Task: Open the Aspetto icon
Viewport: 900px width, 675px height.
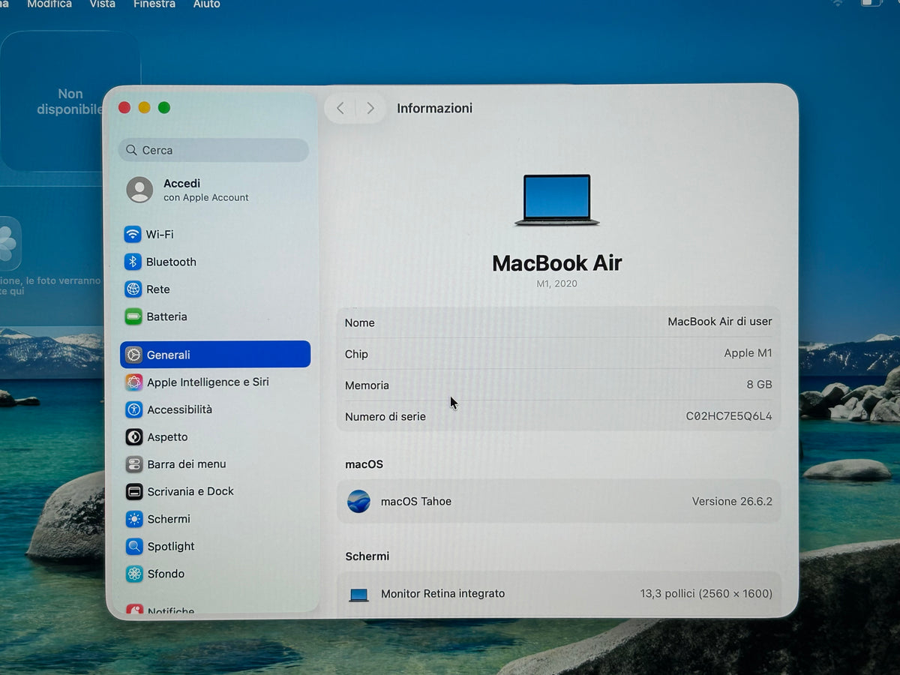Action: [134, 437]
